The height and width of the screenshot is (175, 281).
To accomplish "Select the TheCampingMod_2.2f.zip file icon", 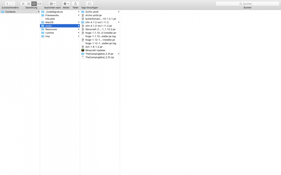I will pyautogui.click(x=83, y=57).
